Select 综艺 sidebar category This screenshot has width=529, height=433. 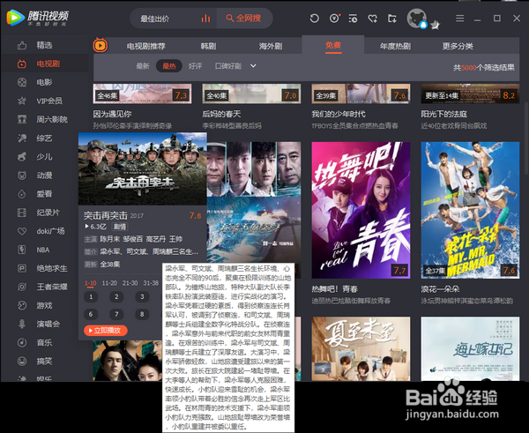pos(44,138)
